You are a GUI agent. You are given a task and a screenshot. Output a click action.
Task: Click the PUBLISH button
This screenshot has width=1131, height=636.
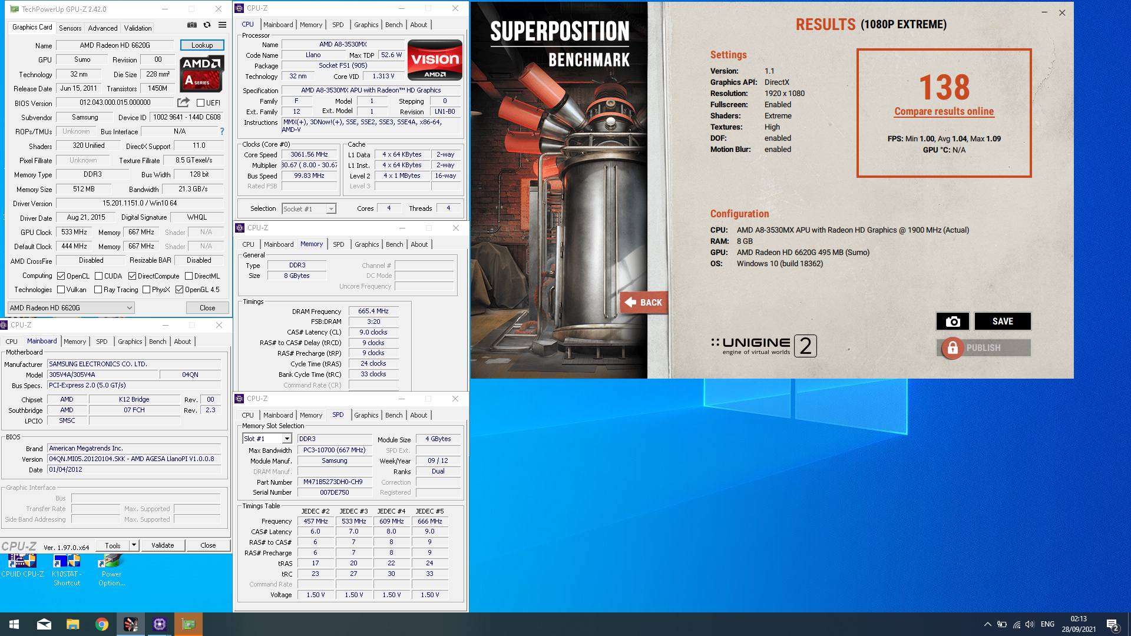click(984, 348)
